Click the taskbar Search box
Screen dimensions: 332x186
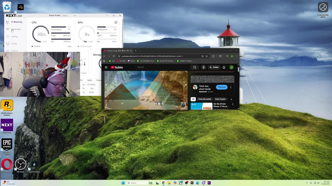coord(140,183)
